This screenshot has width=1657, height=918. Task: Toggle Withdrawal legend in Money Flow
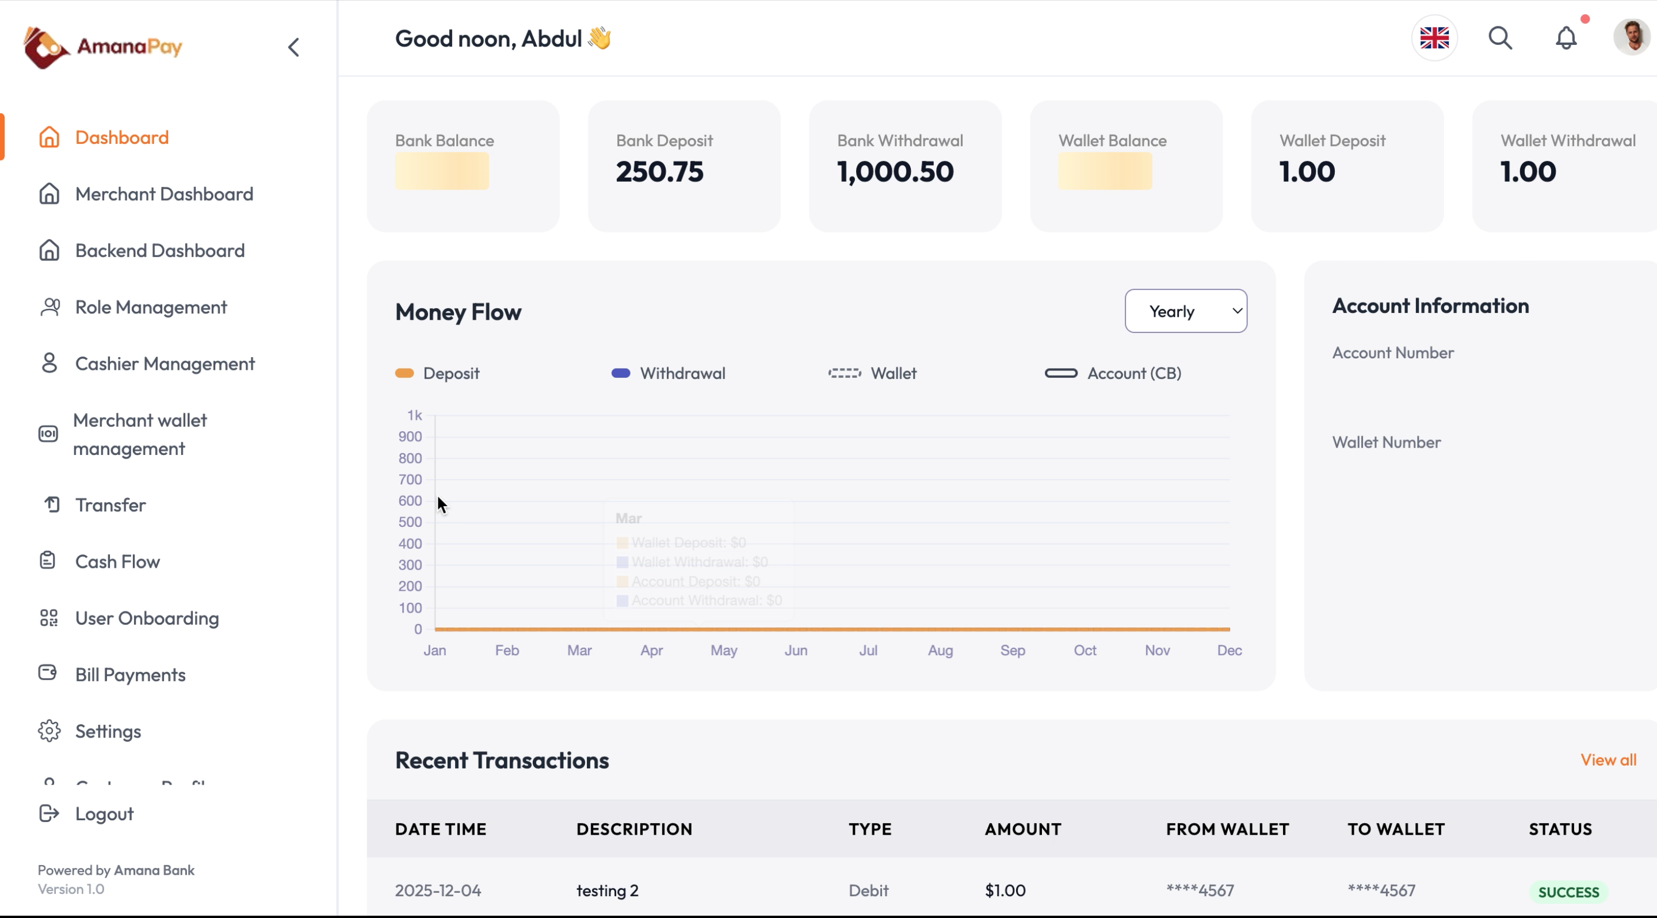669,373
